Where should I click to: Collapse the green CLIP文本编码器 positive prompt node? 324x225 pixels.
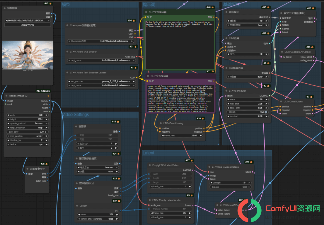point(146,12)
